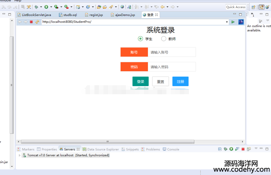Click the blue 注册 button
Screen dimensions: 271x175
click(180, 81)
